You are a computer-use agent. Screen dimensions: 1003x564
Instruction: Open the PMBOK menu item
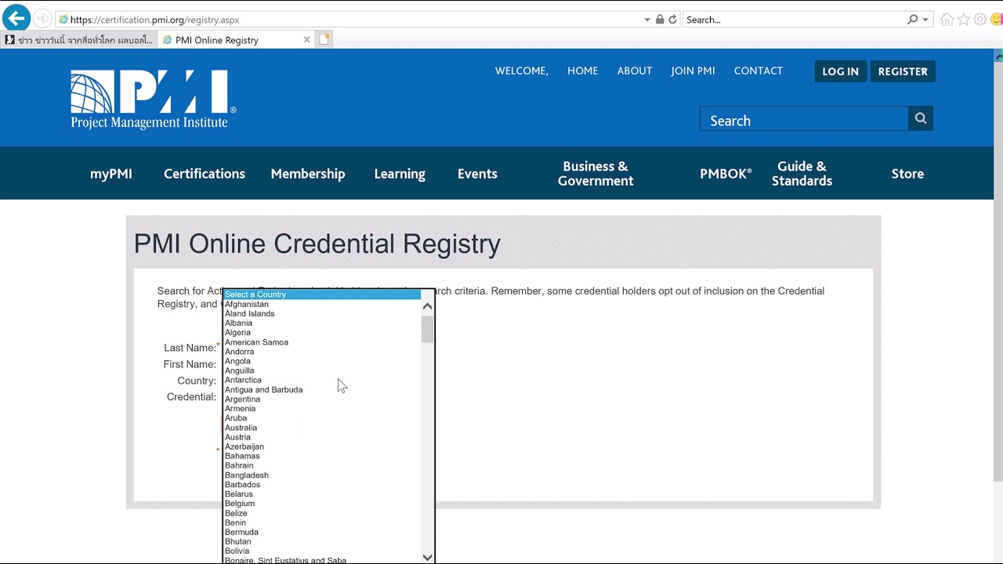click(726, 174)
